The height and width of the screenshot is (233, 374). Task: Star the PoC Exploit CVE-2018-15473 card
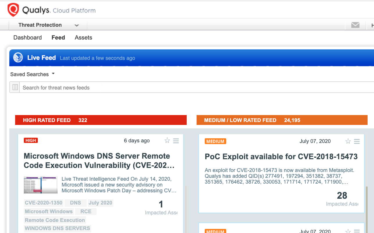click(x=348, y=141)
